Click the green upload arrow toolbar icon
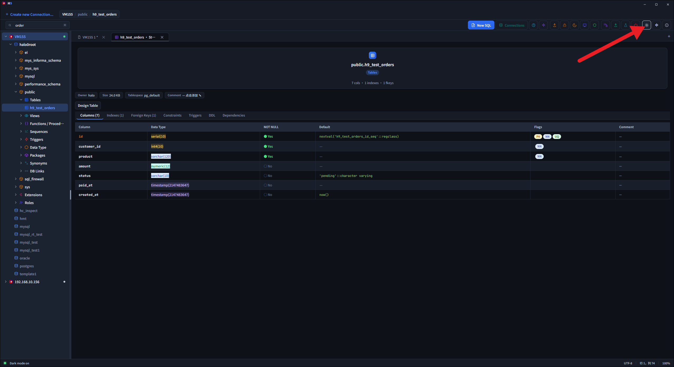Viewport: 674px width, 367px height. tap(616, 25)
